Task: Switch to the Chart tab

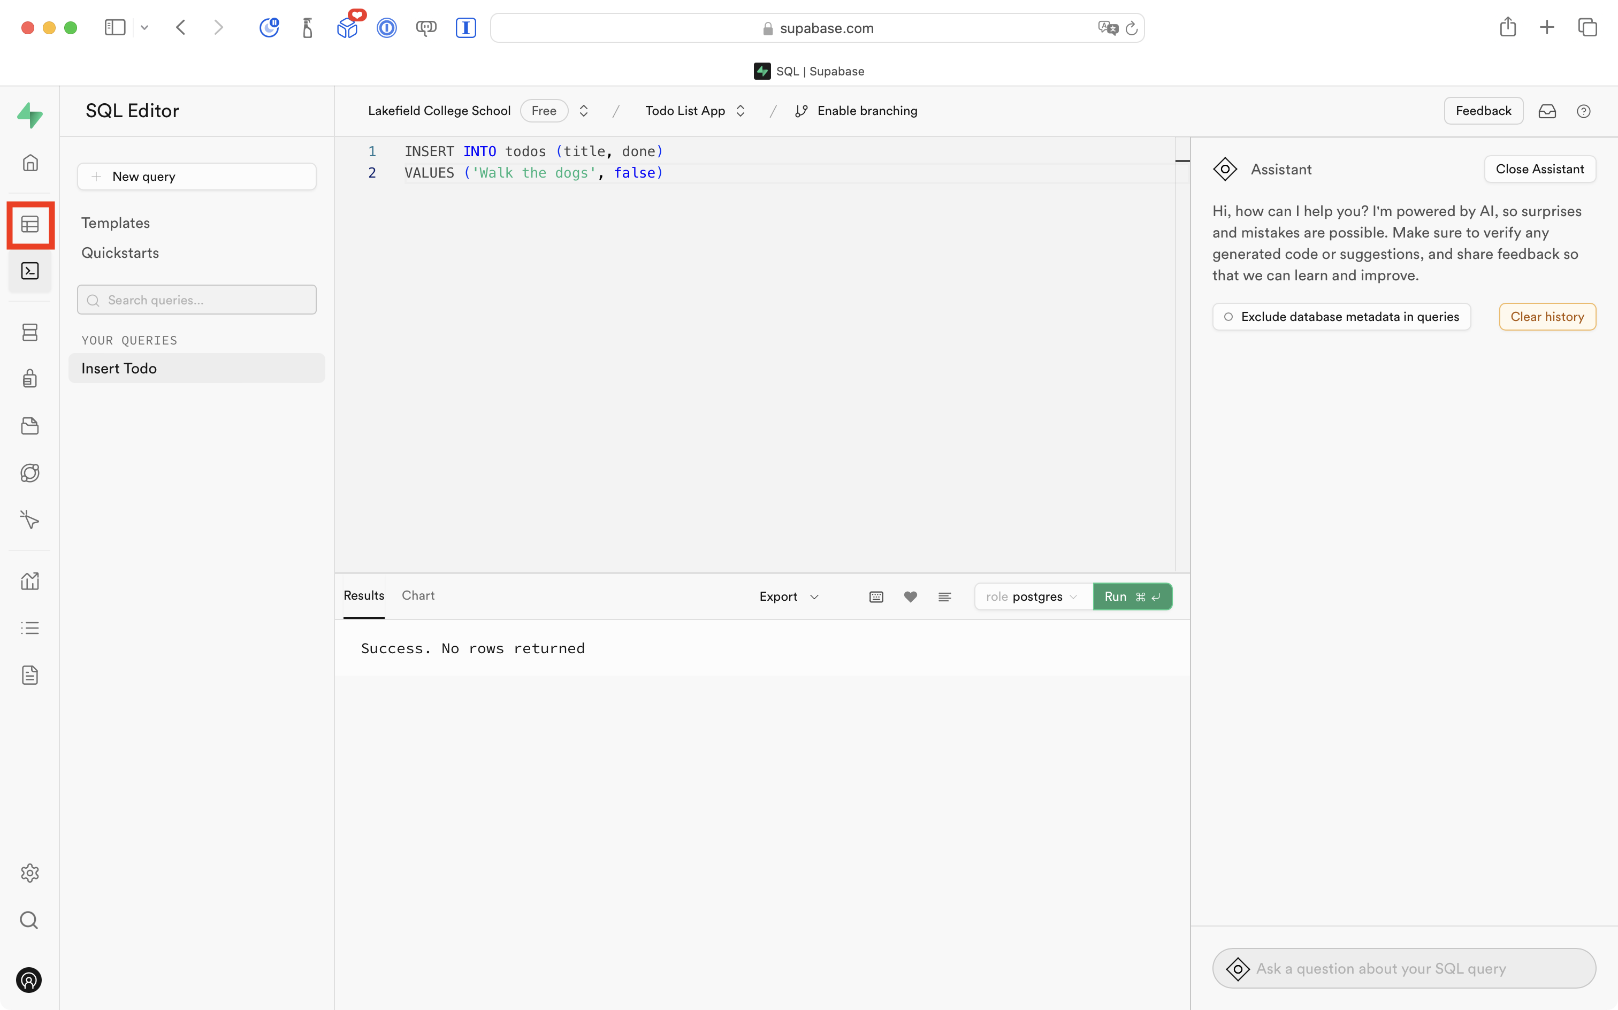Action: tap(417, 595)
